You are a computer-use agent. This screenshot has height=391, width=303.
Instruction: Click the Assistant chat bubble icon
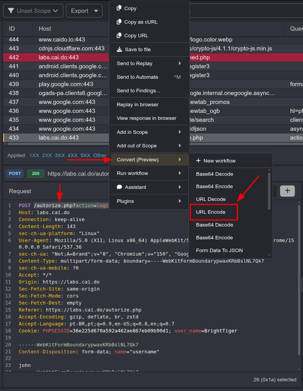coord(119,187)
